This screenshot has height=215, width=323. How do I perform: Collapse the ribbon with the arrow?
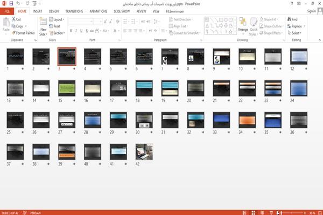coord(320,40)
